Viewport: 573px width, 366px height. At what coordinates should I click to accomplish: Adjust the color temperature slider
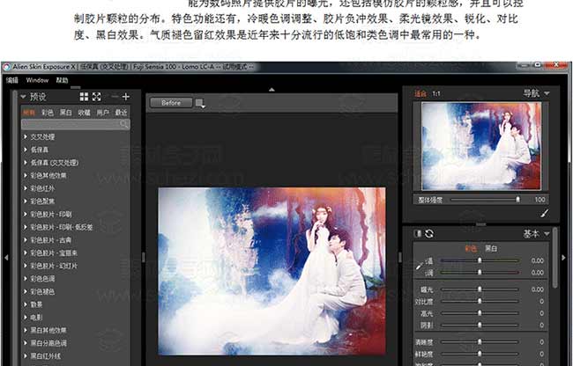(x=480, y=260)
